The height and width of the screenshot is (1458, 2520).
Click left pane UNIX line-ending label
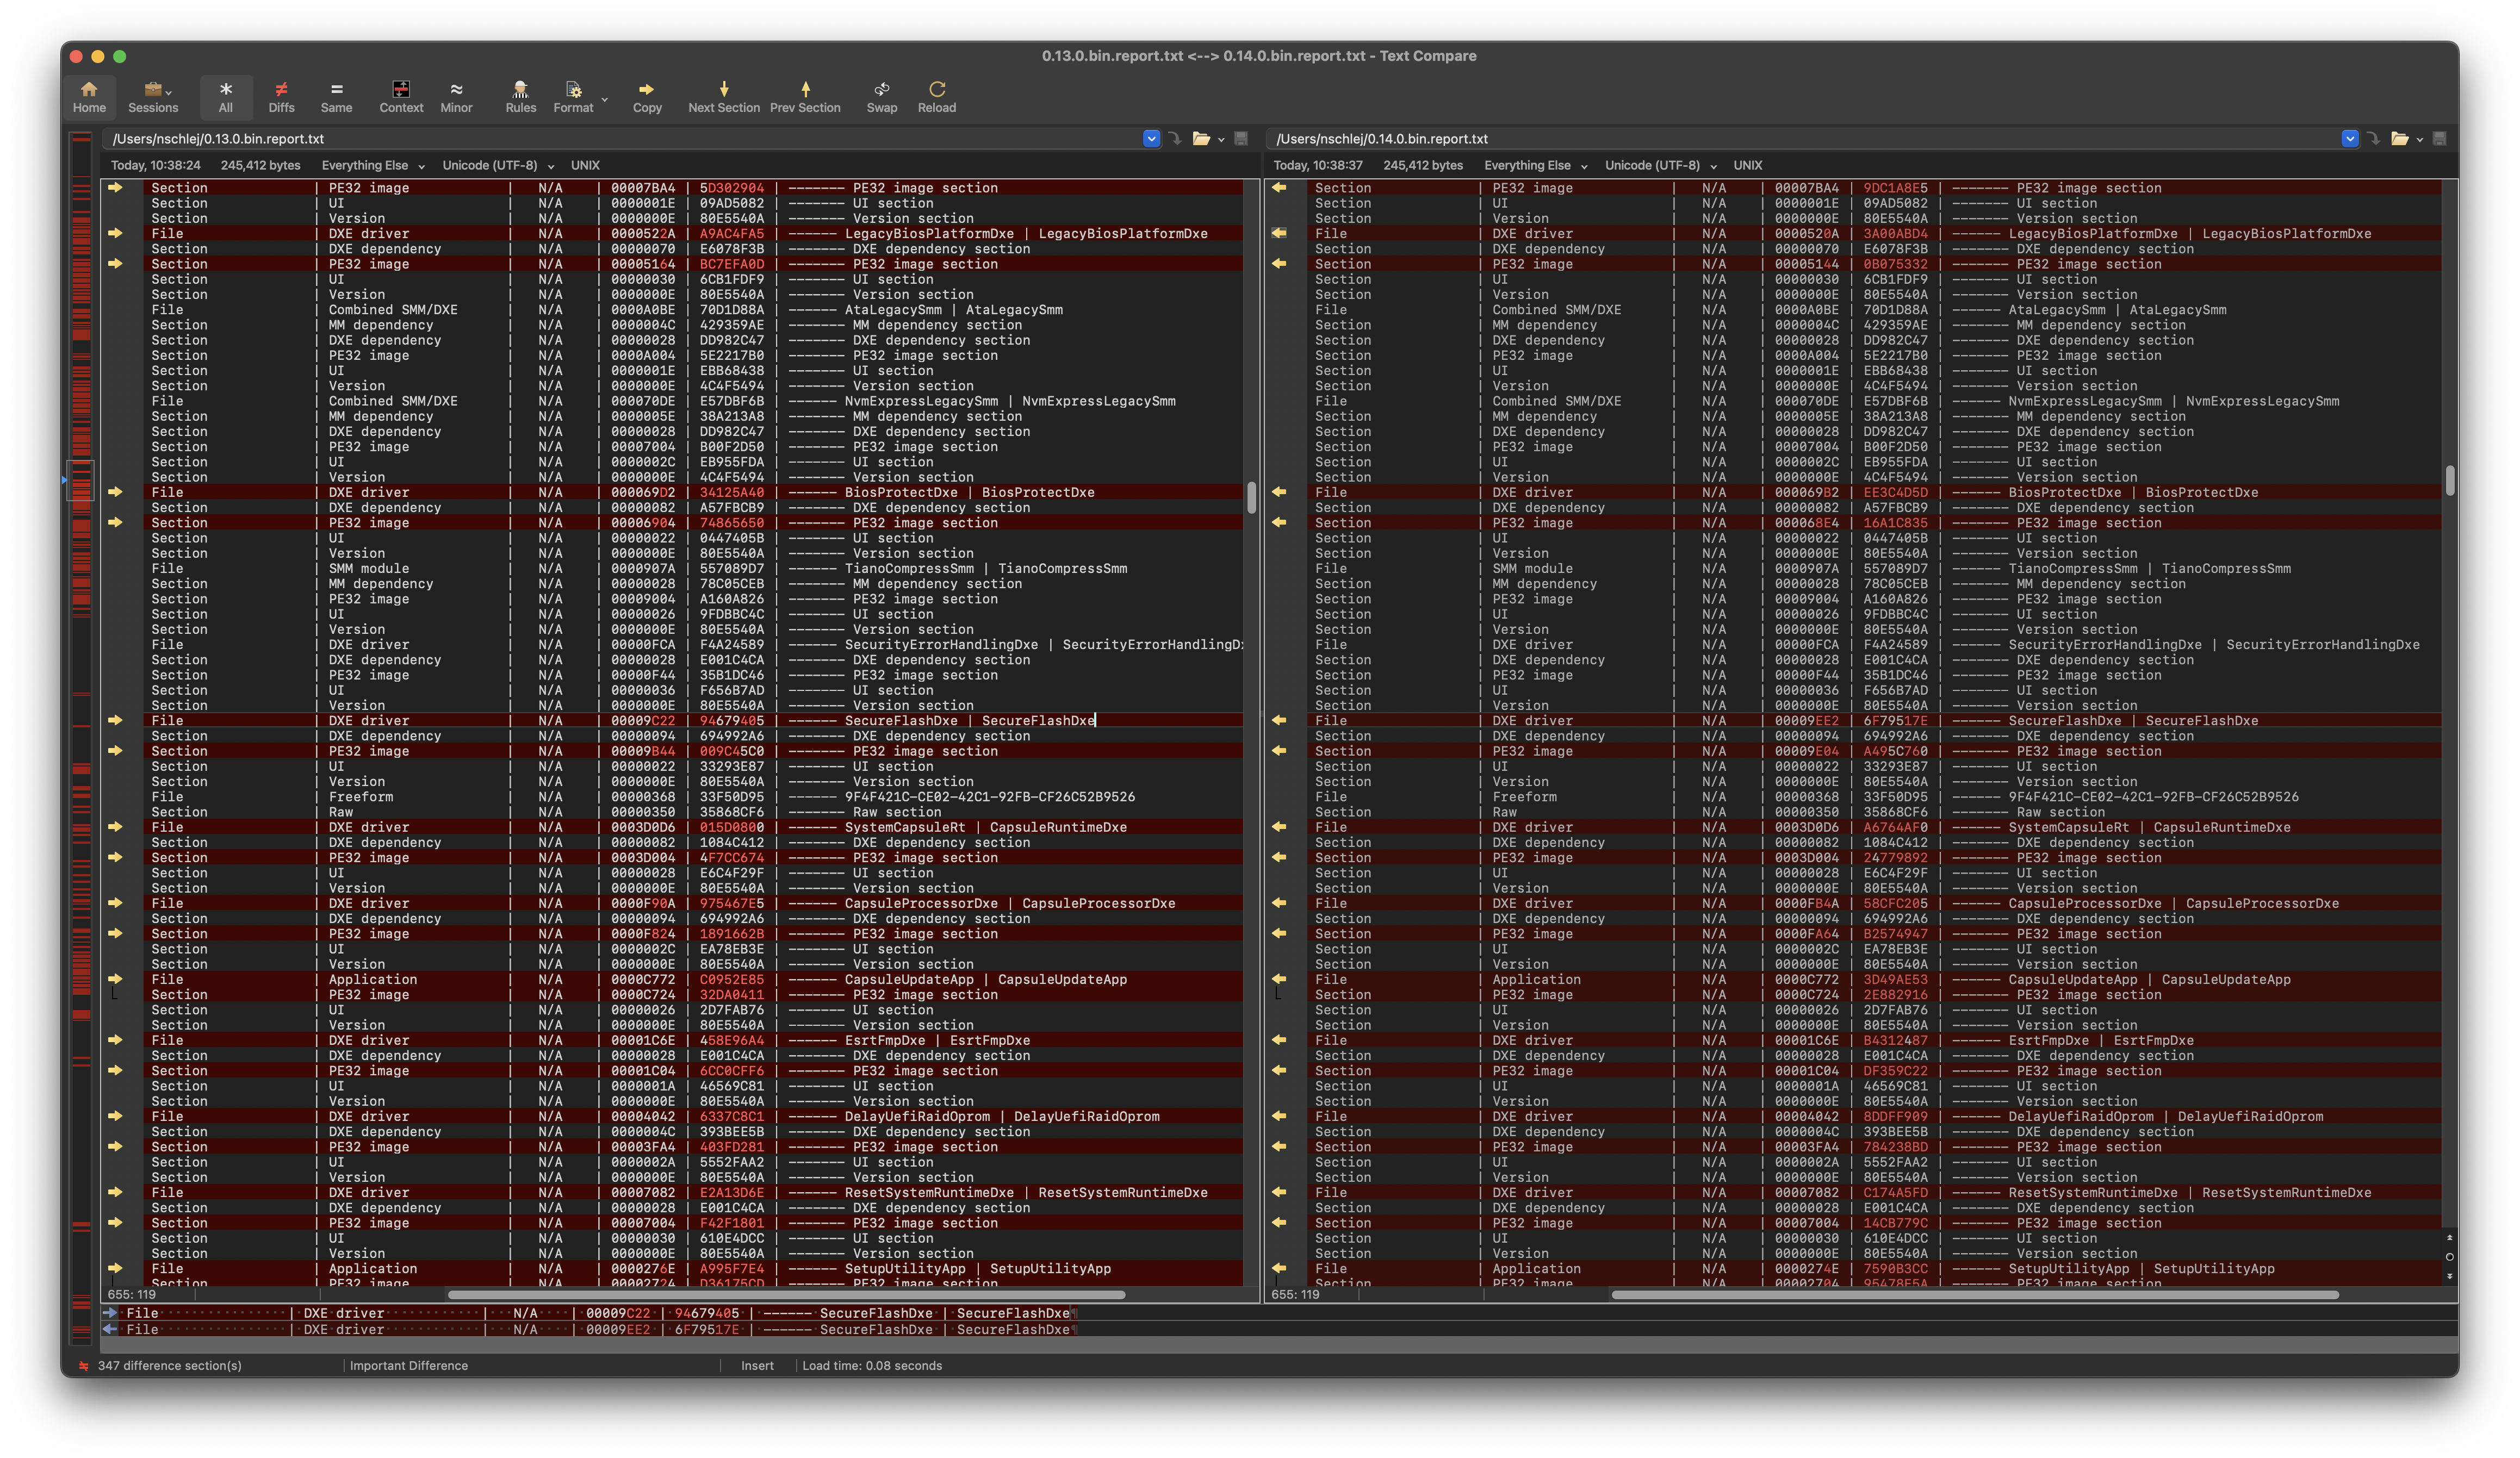point(585,165)
